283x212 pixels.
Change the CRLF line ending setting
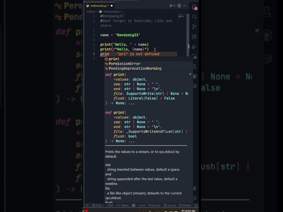coord(110,205)
